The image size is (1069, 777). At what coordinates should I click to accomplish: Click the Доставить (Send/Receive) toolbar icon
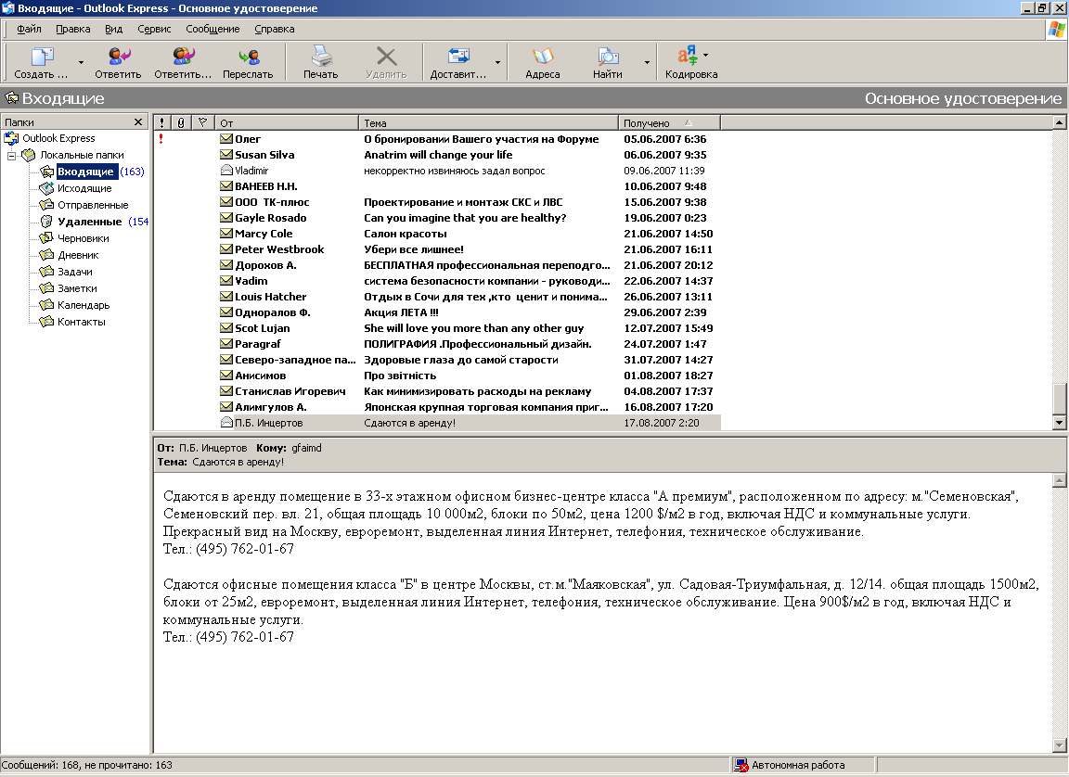[x=458, y=57]
